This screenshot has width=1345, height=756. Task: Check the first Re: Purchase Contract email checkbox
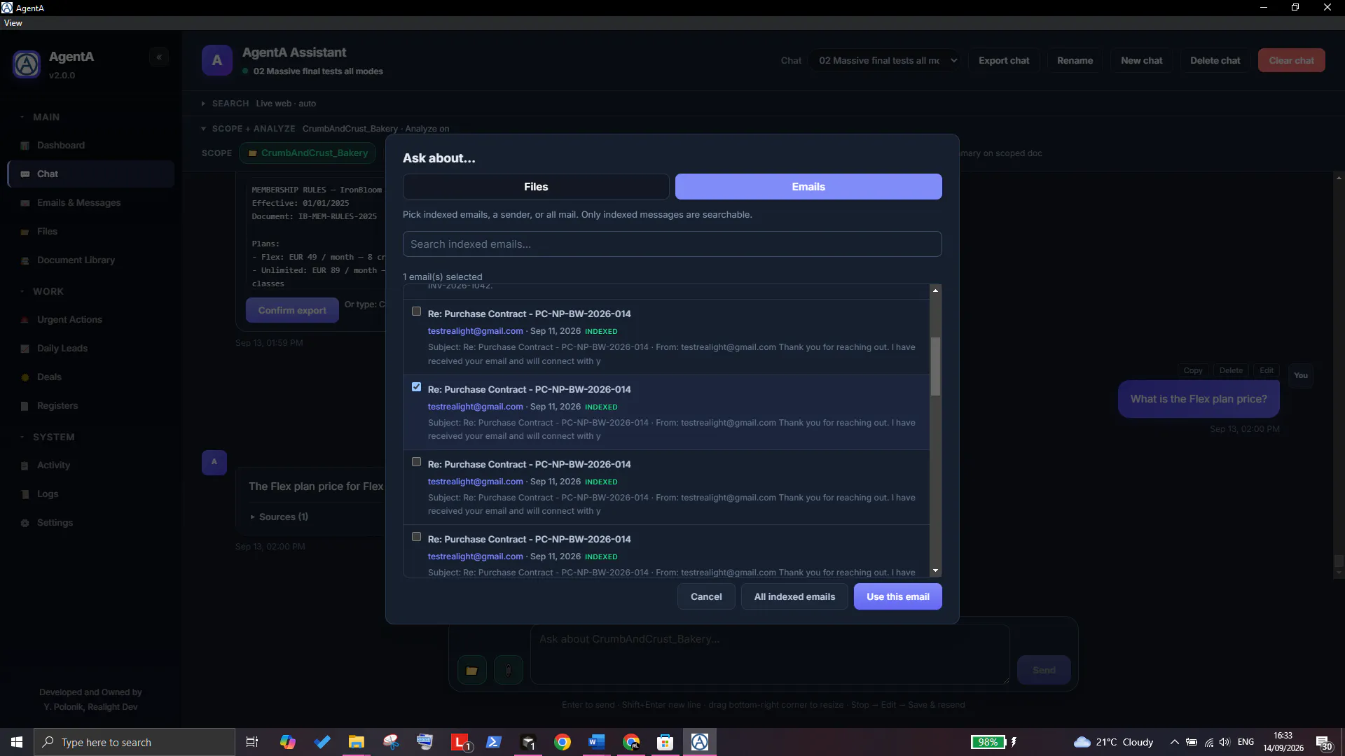coord(417,311)
